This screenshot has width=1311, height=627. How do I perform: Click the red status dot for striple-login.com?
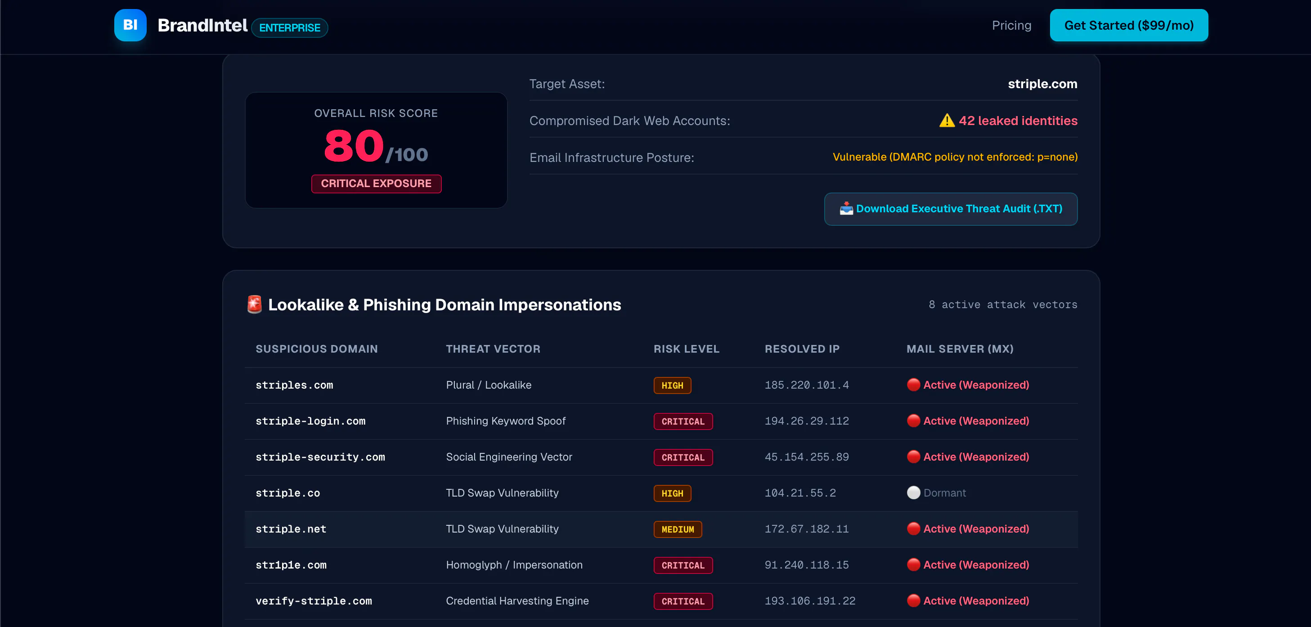(x=914, y=421)
